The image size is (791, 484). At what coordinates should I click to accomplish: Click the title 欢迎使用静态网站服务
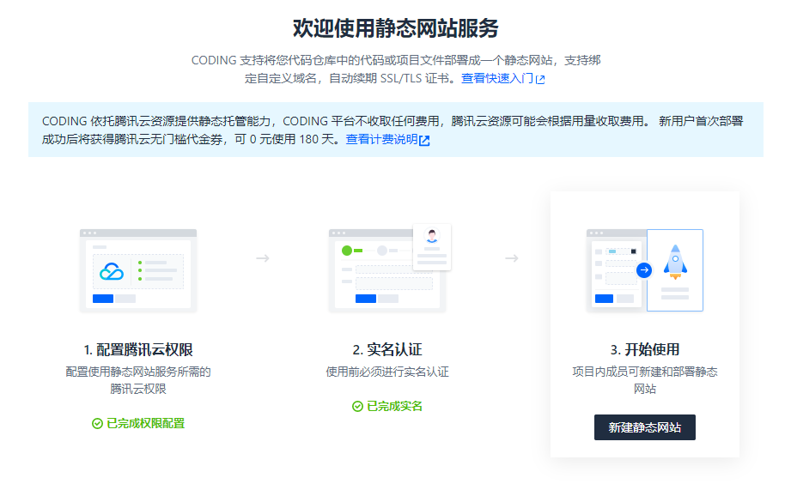pos(395,28)
